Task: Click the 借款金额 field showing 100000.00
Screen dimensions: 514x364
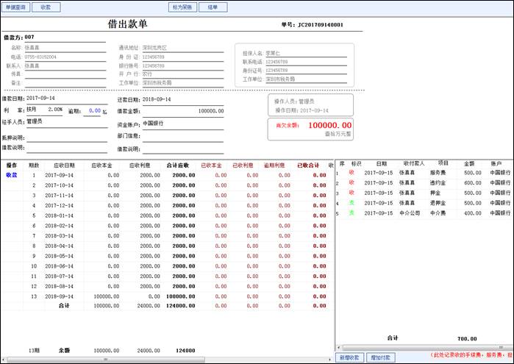Action: tap(182, 111)
